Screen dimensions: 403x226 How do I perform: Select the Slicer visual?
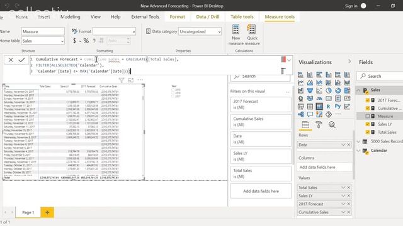tap(300, 107)
